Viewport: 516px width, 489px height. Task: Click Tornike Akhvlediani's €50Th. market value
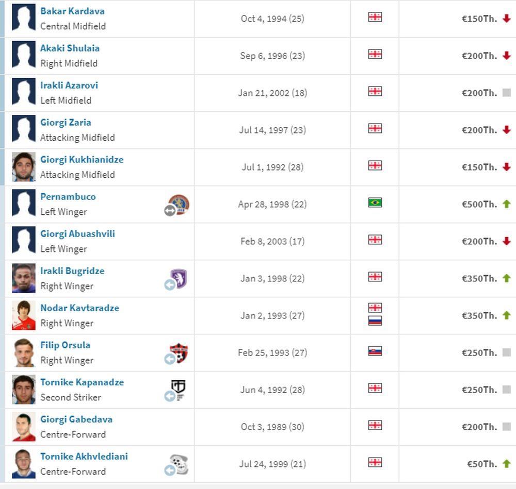click(481, 464)
